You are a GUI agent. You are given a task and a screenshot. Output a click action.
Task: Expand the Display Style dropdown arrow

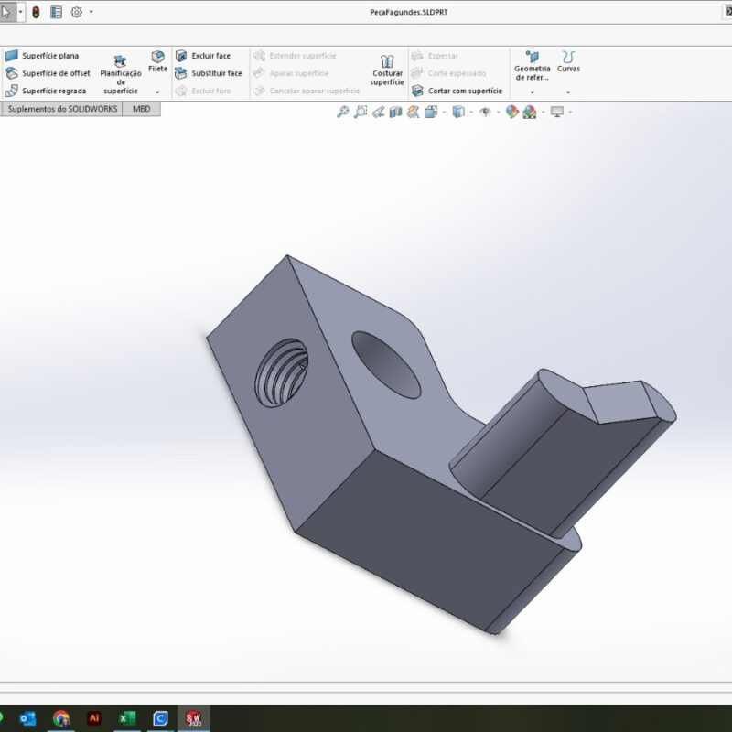(471, 112)
